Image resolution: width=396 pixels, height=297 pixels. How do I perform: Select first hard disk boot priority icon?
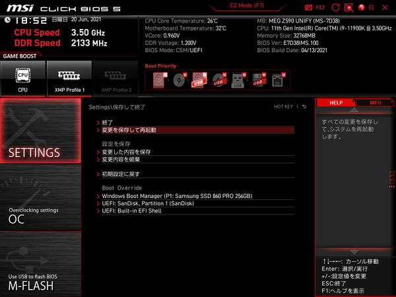coord(160,80)
